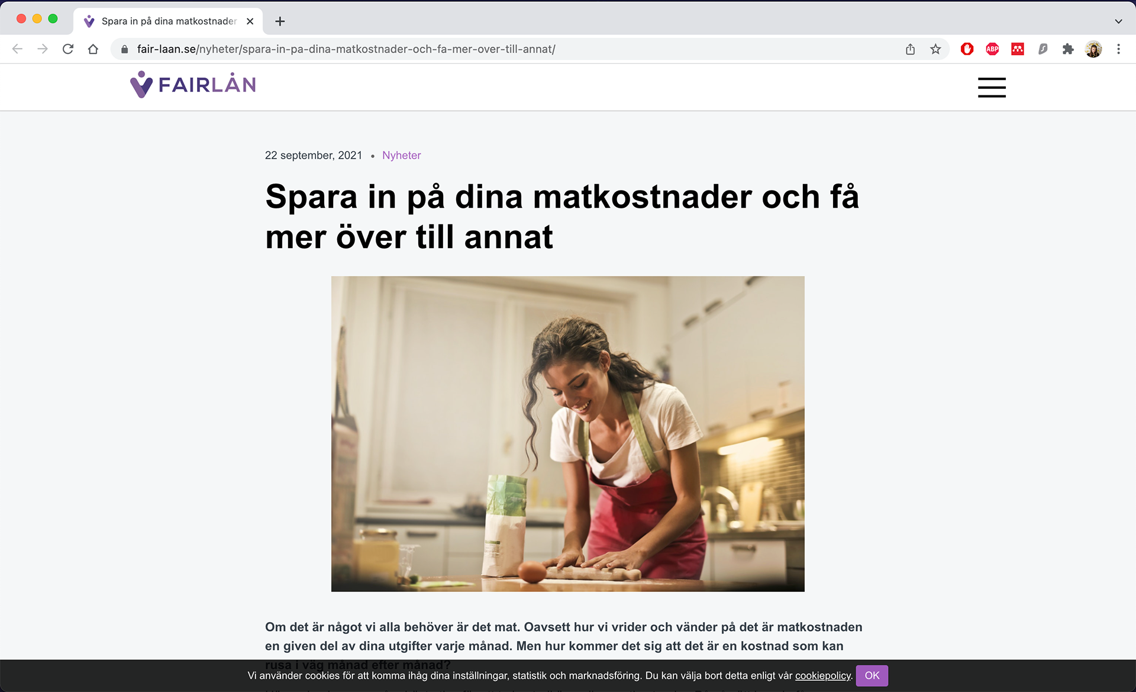Open the cookiepolicy link
Screen dimensions: 1136x692
[822, 675]
